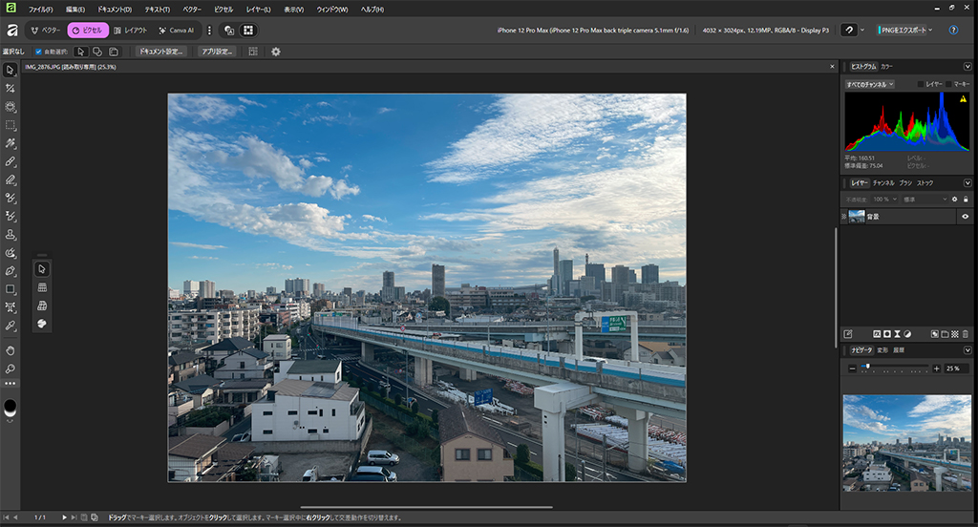Choose the Rectangle shape tool
The image size is (978, 527).
[x=11, y=288]
